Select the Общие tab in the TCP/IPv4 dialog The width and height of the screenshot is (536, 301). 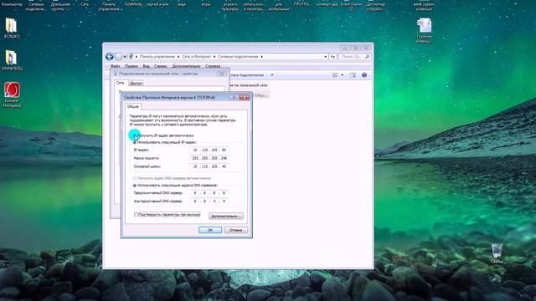[132, 106]
